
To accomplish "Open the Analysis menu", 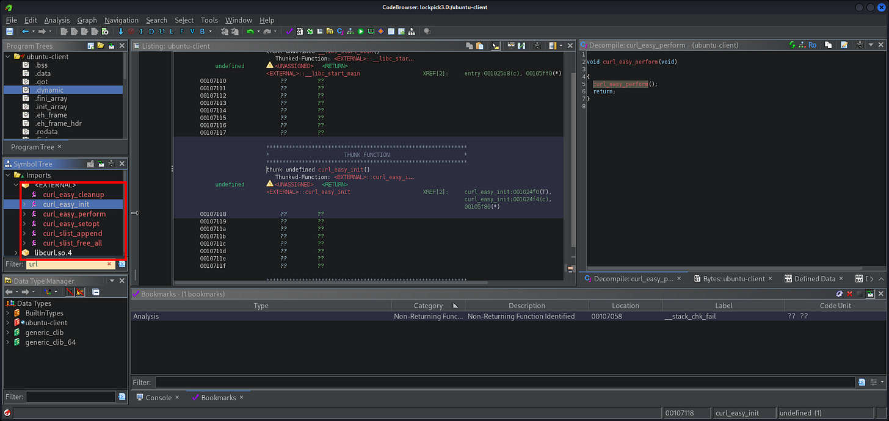I will tap(57, 20).
